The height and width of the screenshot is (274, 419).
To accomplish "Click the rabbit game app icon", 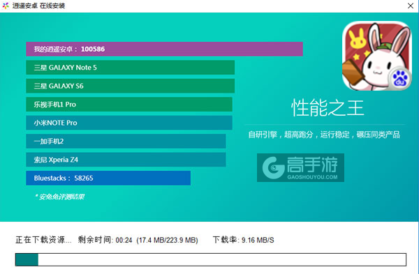I will (x=377, y=56).
